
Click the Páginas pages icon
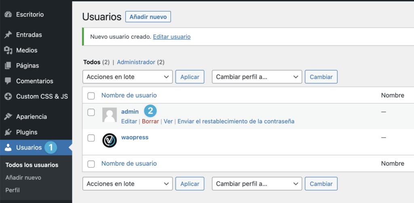click(x=8, y=66)
